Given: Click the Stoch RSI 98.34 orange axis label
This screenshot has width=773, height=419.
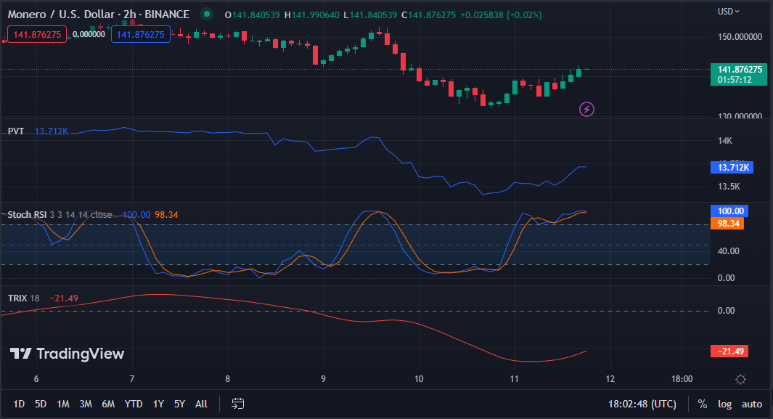Looking at the screenshot, I should click(x=727, y=224).
